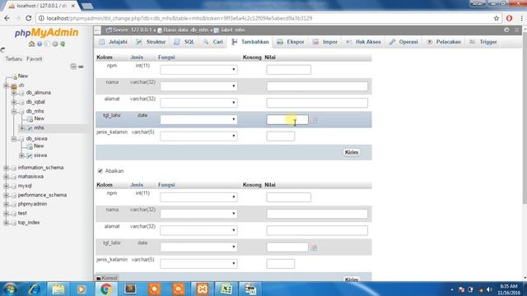527x296 pixels.
Task: Click the mhs table icon in tree
Action: (x=30, y=128)
